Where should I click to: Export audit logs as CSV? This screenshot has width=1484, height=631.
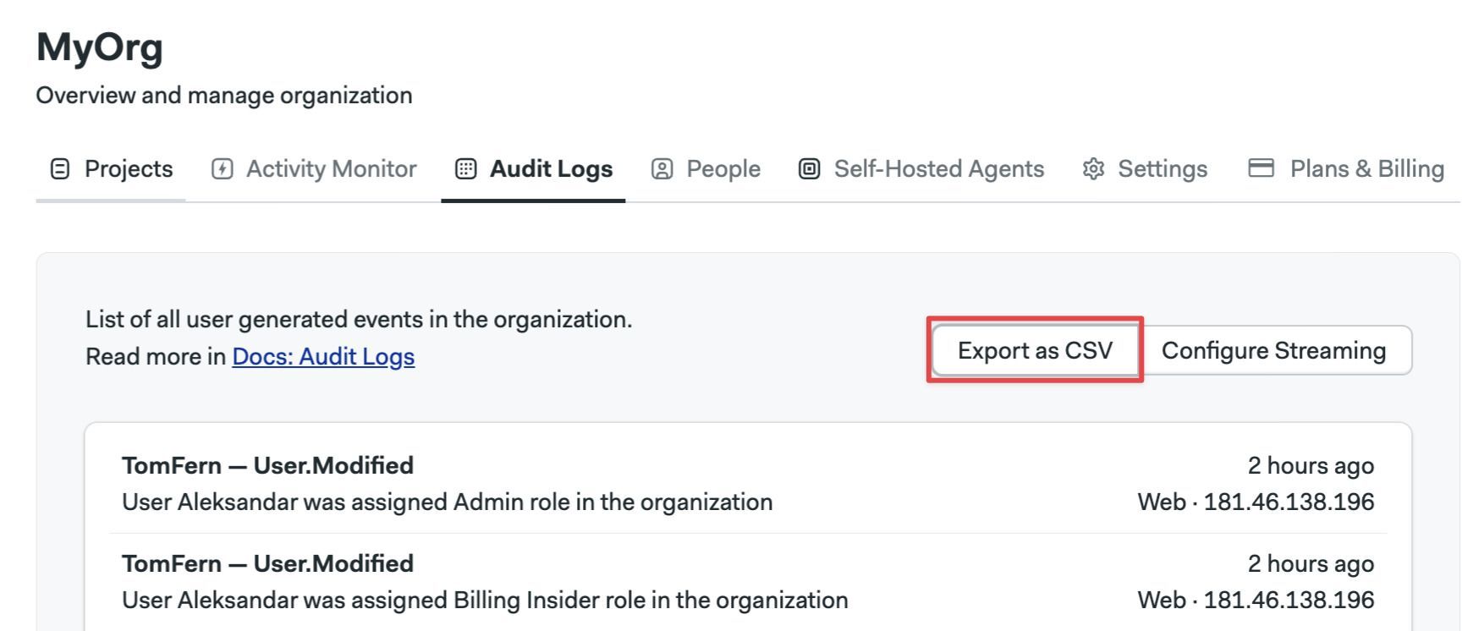tap(1035, 350)
